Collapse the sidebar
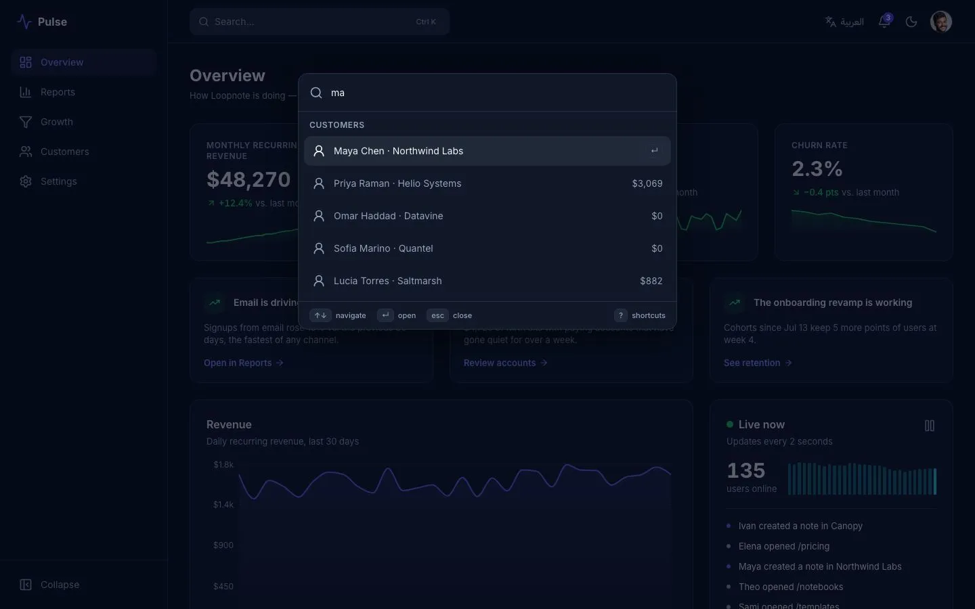The height and width of the screenshot is (609, 975). [84, 585]
